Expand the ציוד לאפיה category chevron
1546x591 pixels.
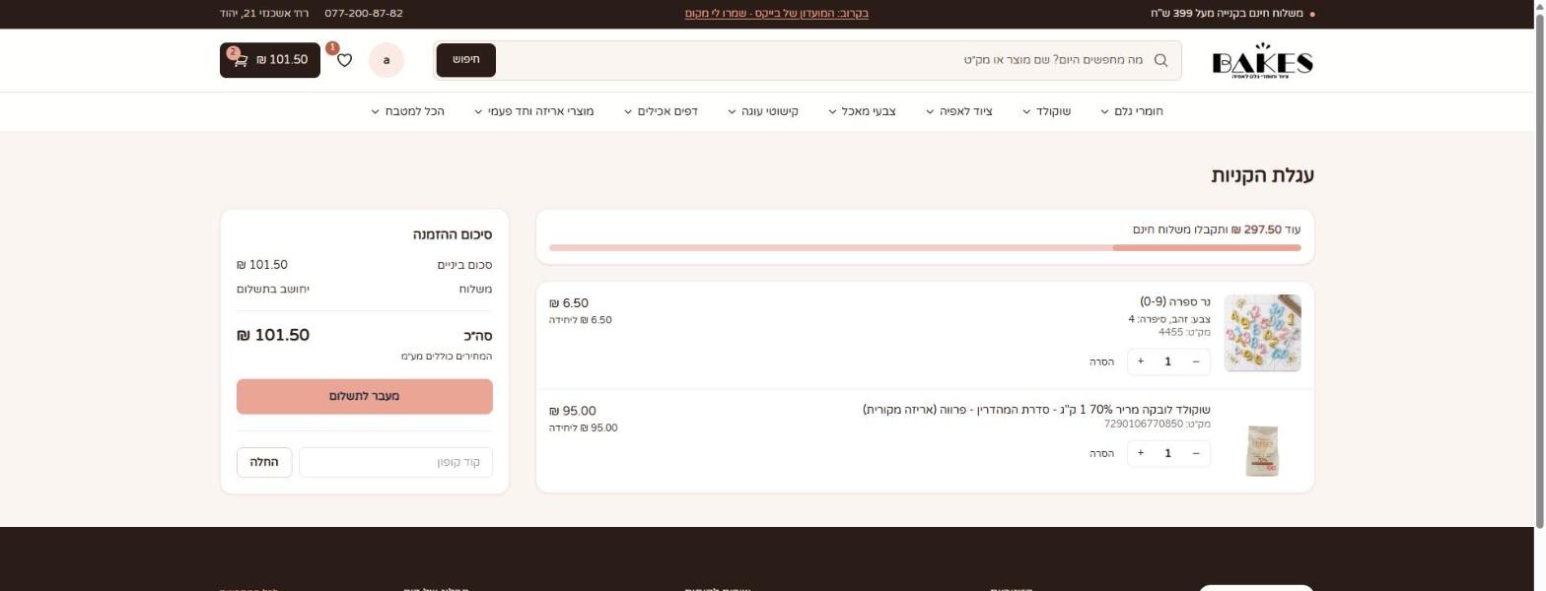click(930, 111)
